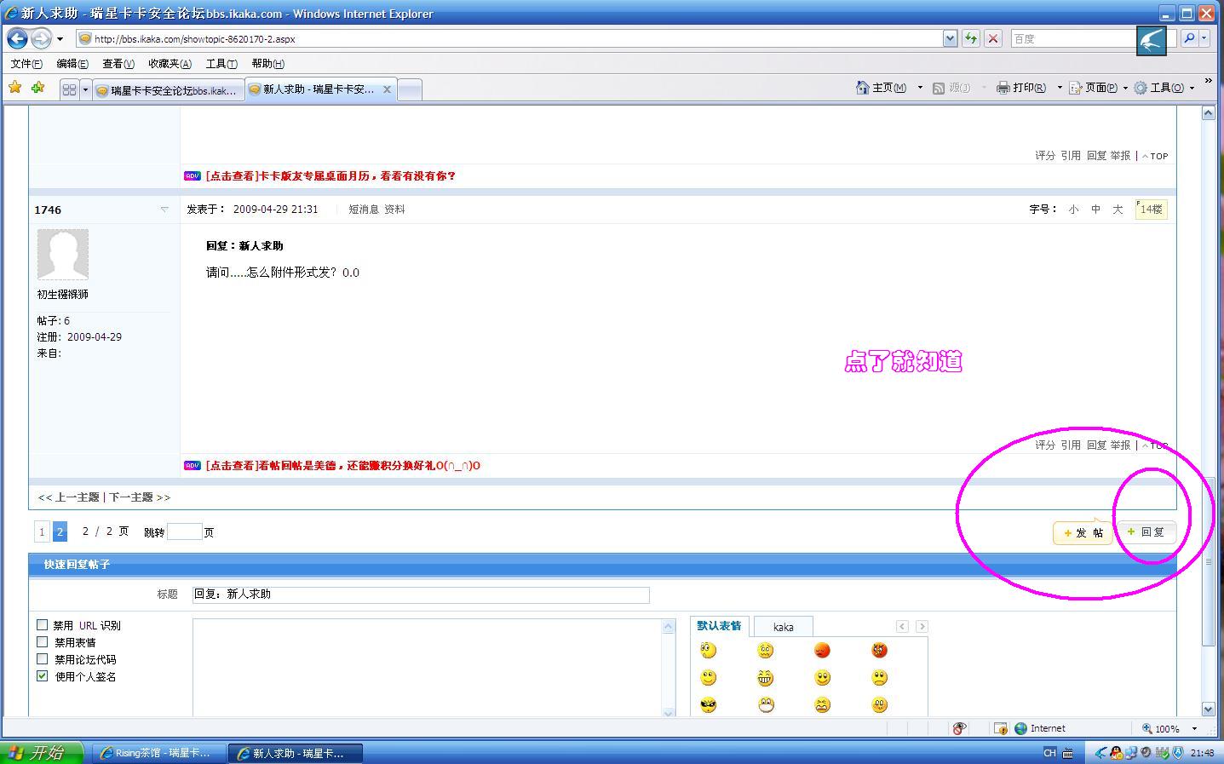Go back with the browser Back arrow
The height and width of the screenshot is (764, 1224).
(18, 38)
